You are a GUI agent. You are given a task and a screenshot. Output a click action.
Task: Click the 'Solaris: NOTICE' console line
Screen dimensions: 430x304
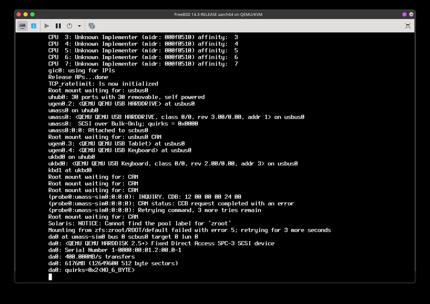(139, 224)
